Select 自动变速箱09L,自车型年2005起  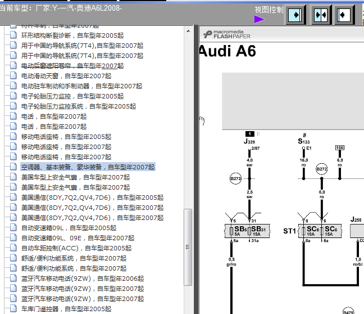point(69,228)
